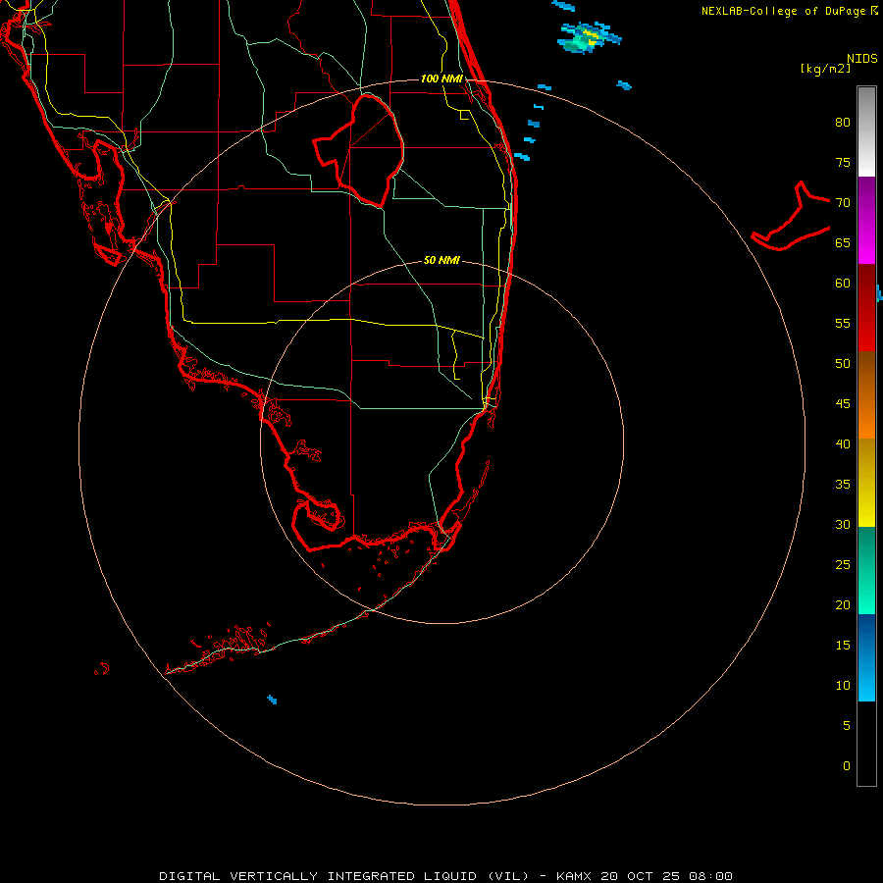Image resolution: width=883 pixels, height=883 pixels.
Task: Click the orange-brown segment of the color bar
Action: coord(866,394)
